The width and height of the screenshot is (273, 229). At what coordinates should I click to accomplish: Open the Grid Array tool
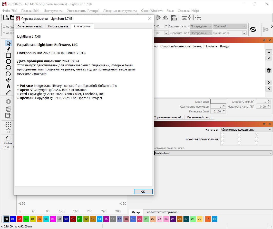pos(8,124)
